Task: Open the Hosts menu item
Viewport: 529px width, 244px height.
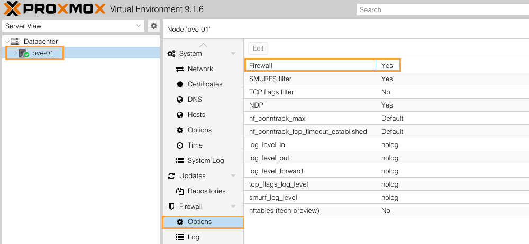Action: (203, 114)
